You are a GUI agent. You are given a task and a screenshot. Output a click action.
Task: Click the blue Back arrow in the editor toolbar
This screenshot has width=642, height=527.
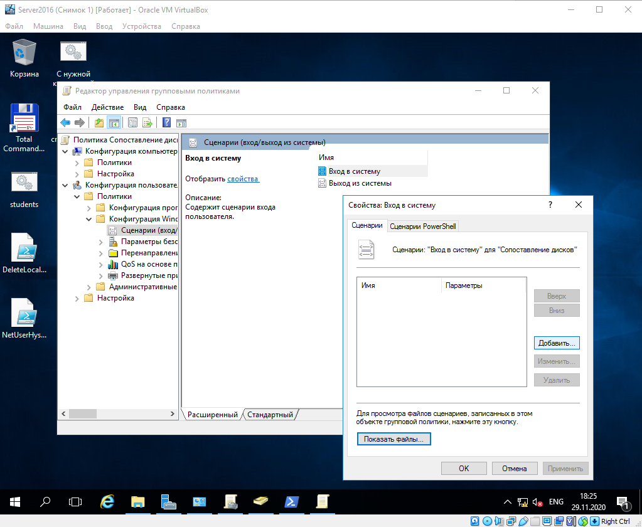click(x=65, y=122)
